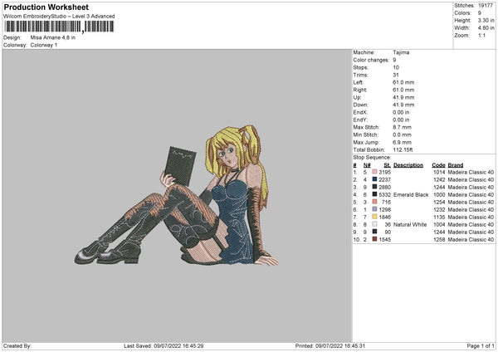The image size is (498, 352).
Task: Select the Trims value 31
Action: 396,75
